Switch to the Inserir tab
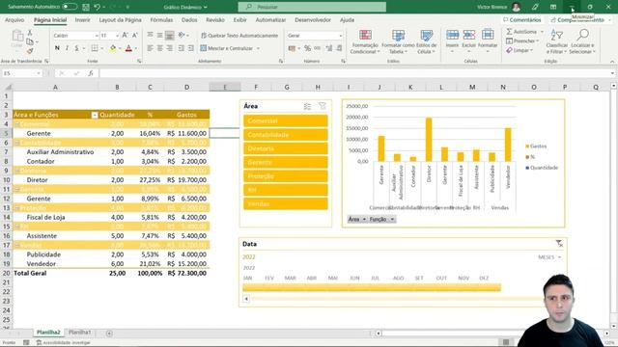This screenshot has width=618, height=347. pyautogui.click(x=82, y=19)
